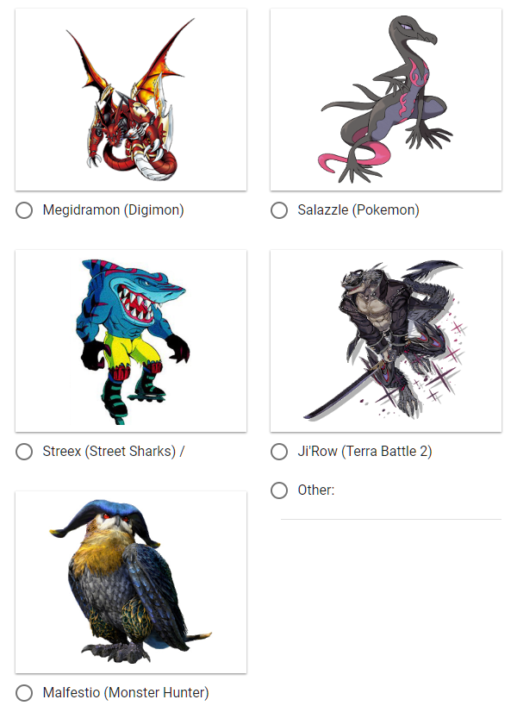Click the Other answer text field
The image size is (517, 712).
coord(391,511)
